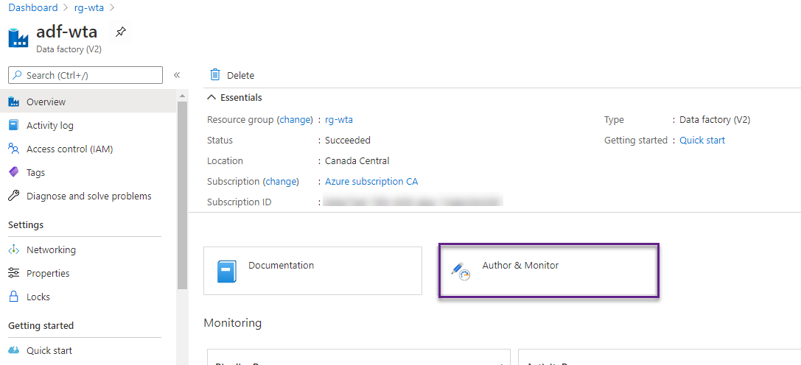Screen dimensions: 801x365
Task: Click the purple Tags icon
Action: [x=13, y=172]
